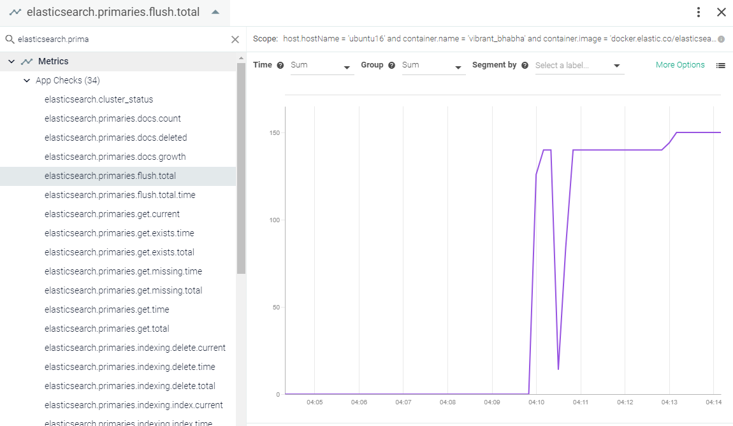This screenshot has height=426, width=733.
Task: Open the Segment by help icon
Action: point(525,66)
